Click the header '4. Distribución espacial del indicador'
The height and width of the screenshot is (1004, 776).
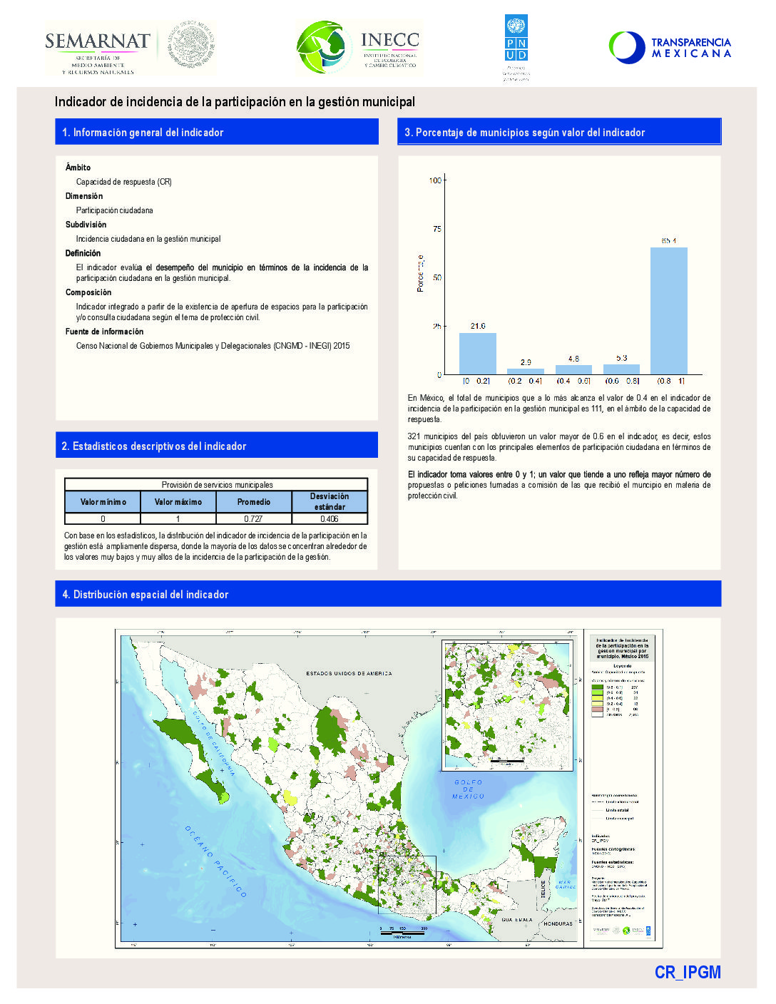coord(388,594)
